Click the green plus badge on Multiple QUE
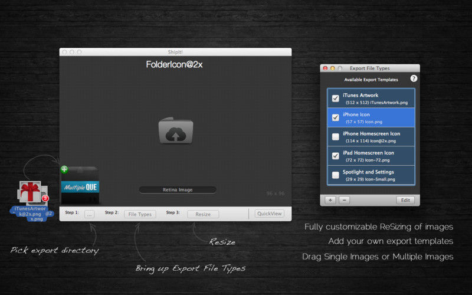 click(x=64, y=169)
